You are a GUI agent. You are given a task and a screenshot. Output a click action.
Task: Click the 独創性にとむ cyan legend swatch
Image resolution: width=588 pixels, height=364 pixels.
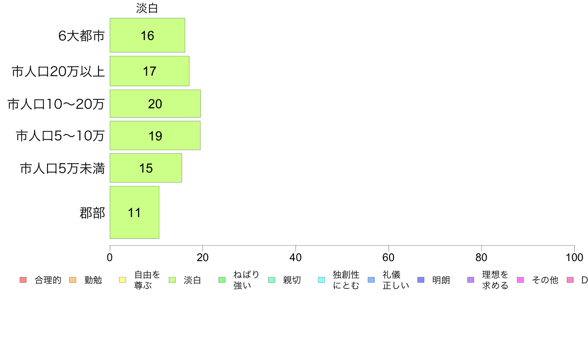[321, 280]
